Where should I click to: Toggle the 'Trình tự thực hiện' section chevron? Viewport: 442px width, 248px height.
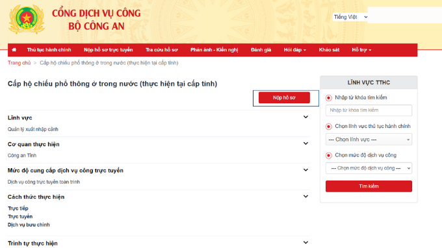point(305,242)
